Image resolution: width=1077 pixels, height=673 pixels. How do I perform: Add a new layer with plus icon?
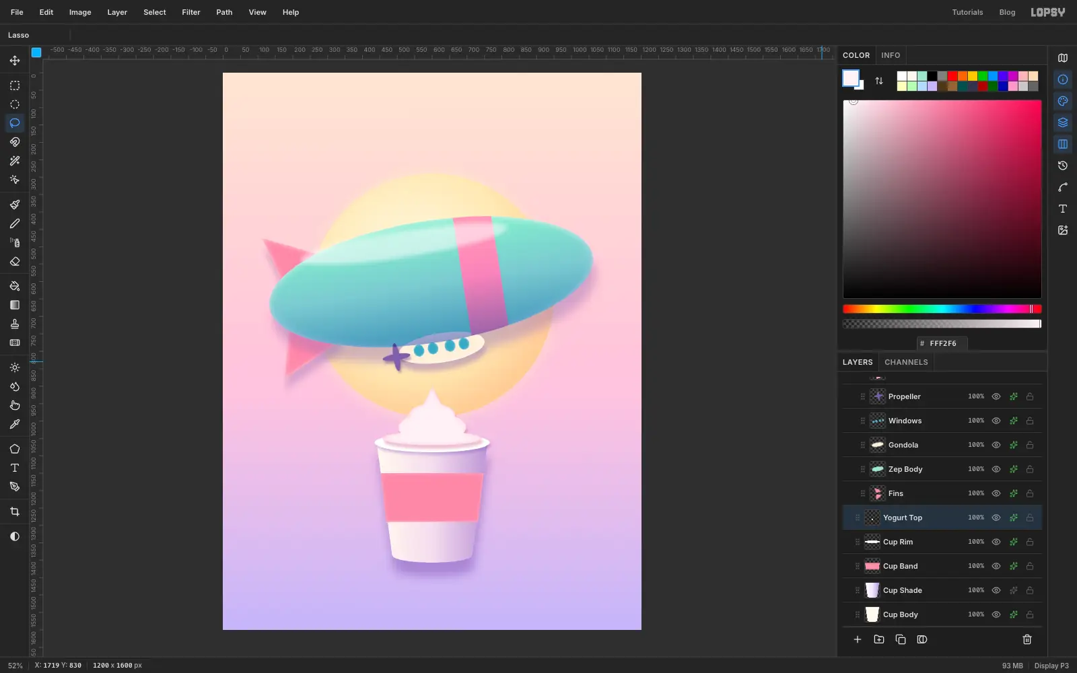pos(858,639)
